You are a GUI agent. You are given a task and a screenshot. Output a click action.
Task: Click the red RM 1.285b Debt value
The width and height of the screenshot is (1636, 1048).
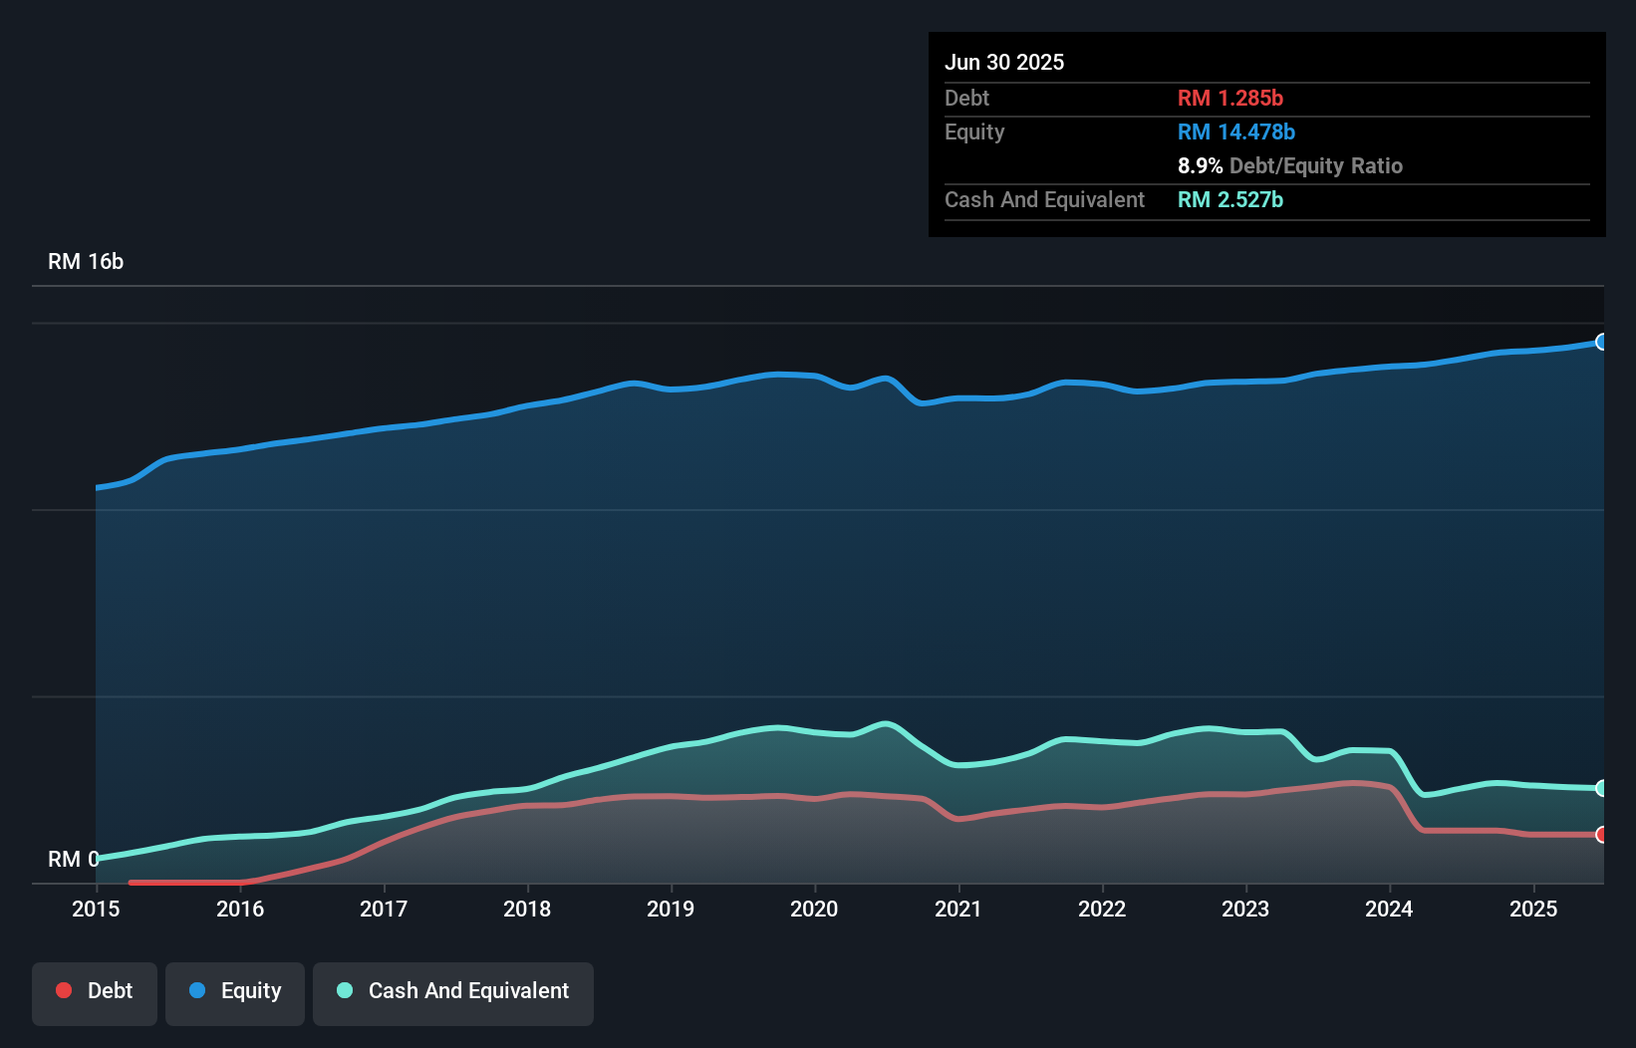pos(1229,98)
